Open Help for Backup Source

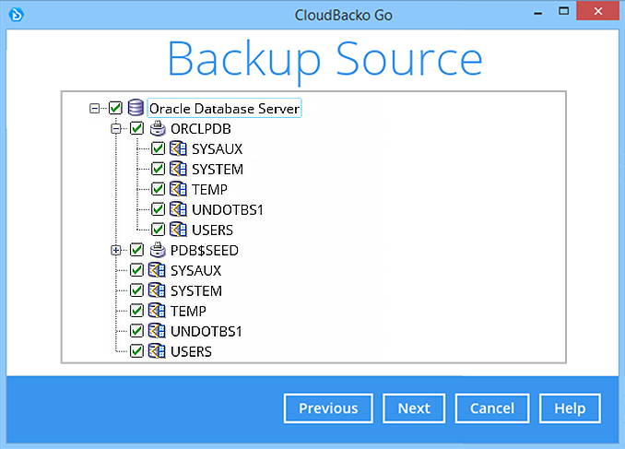[570, 408]
